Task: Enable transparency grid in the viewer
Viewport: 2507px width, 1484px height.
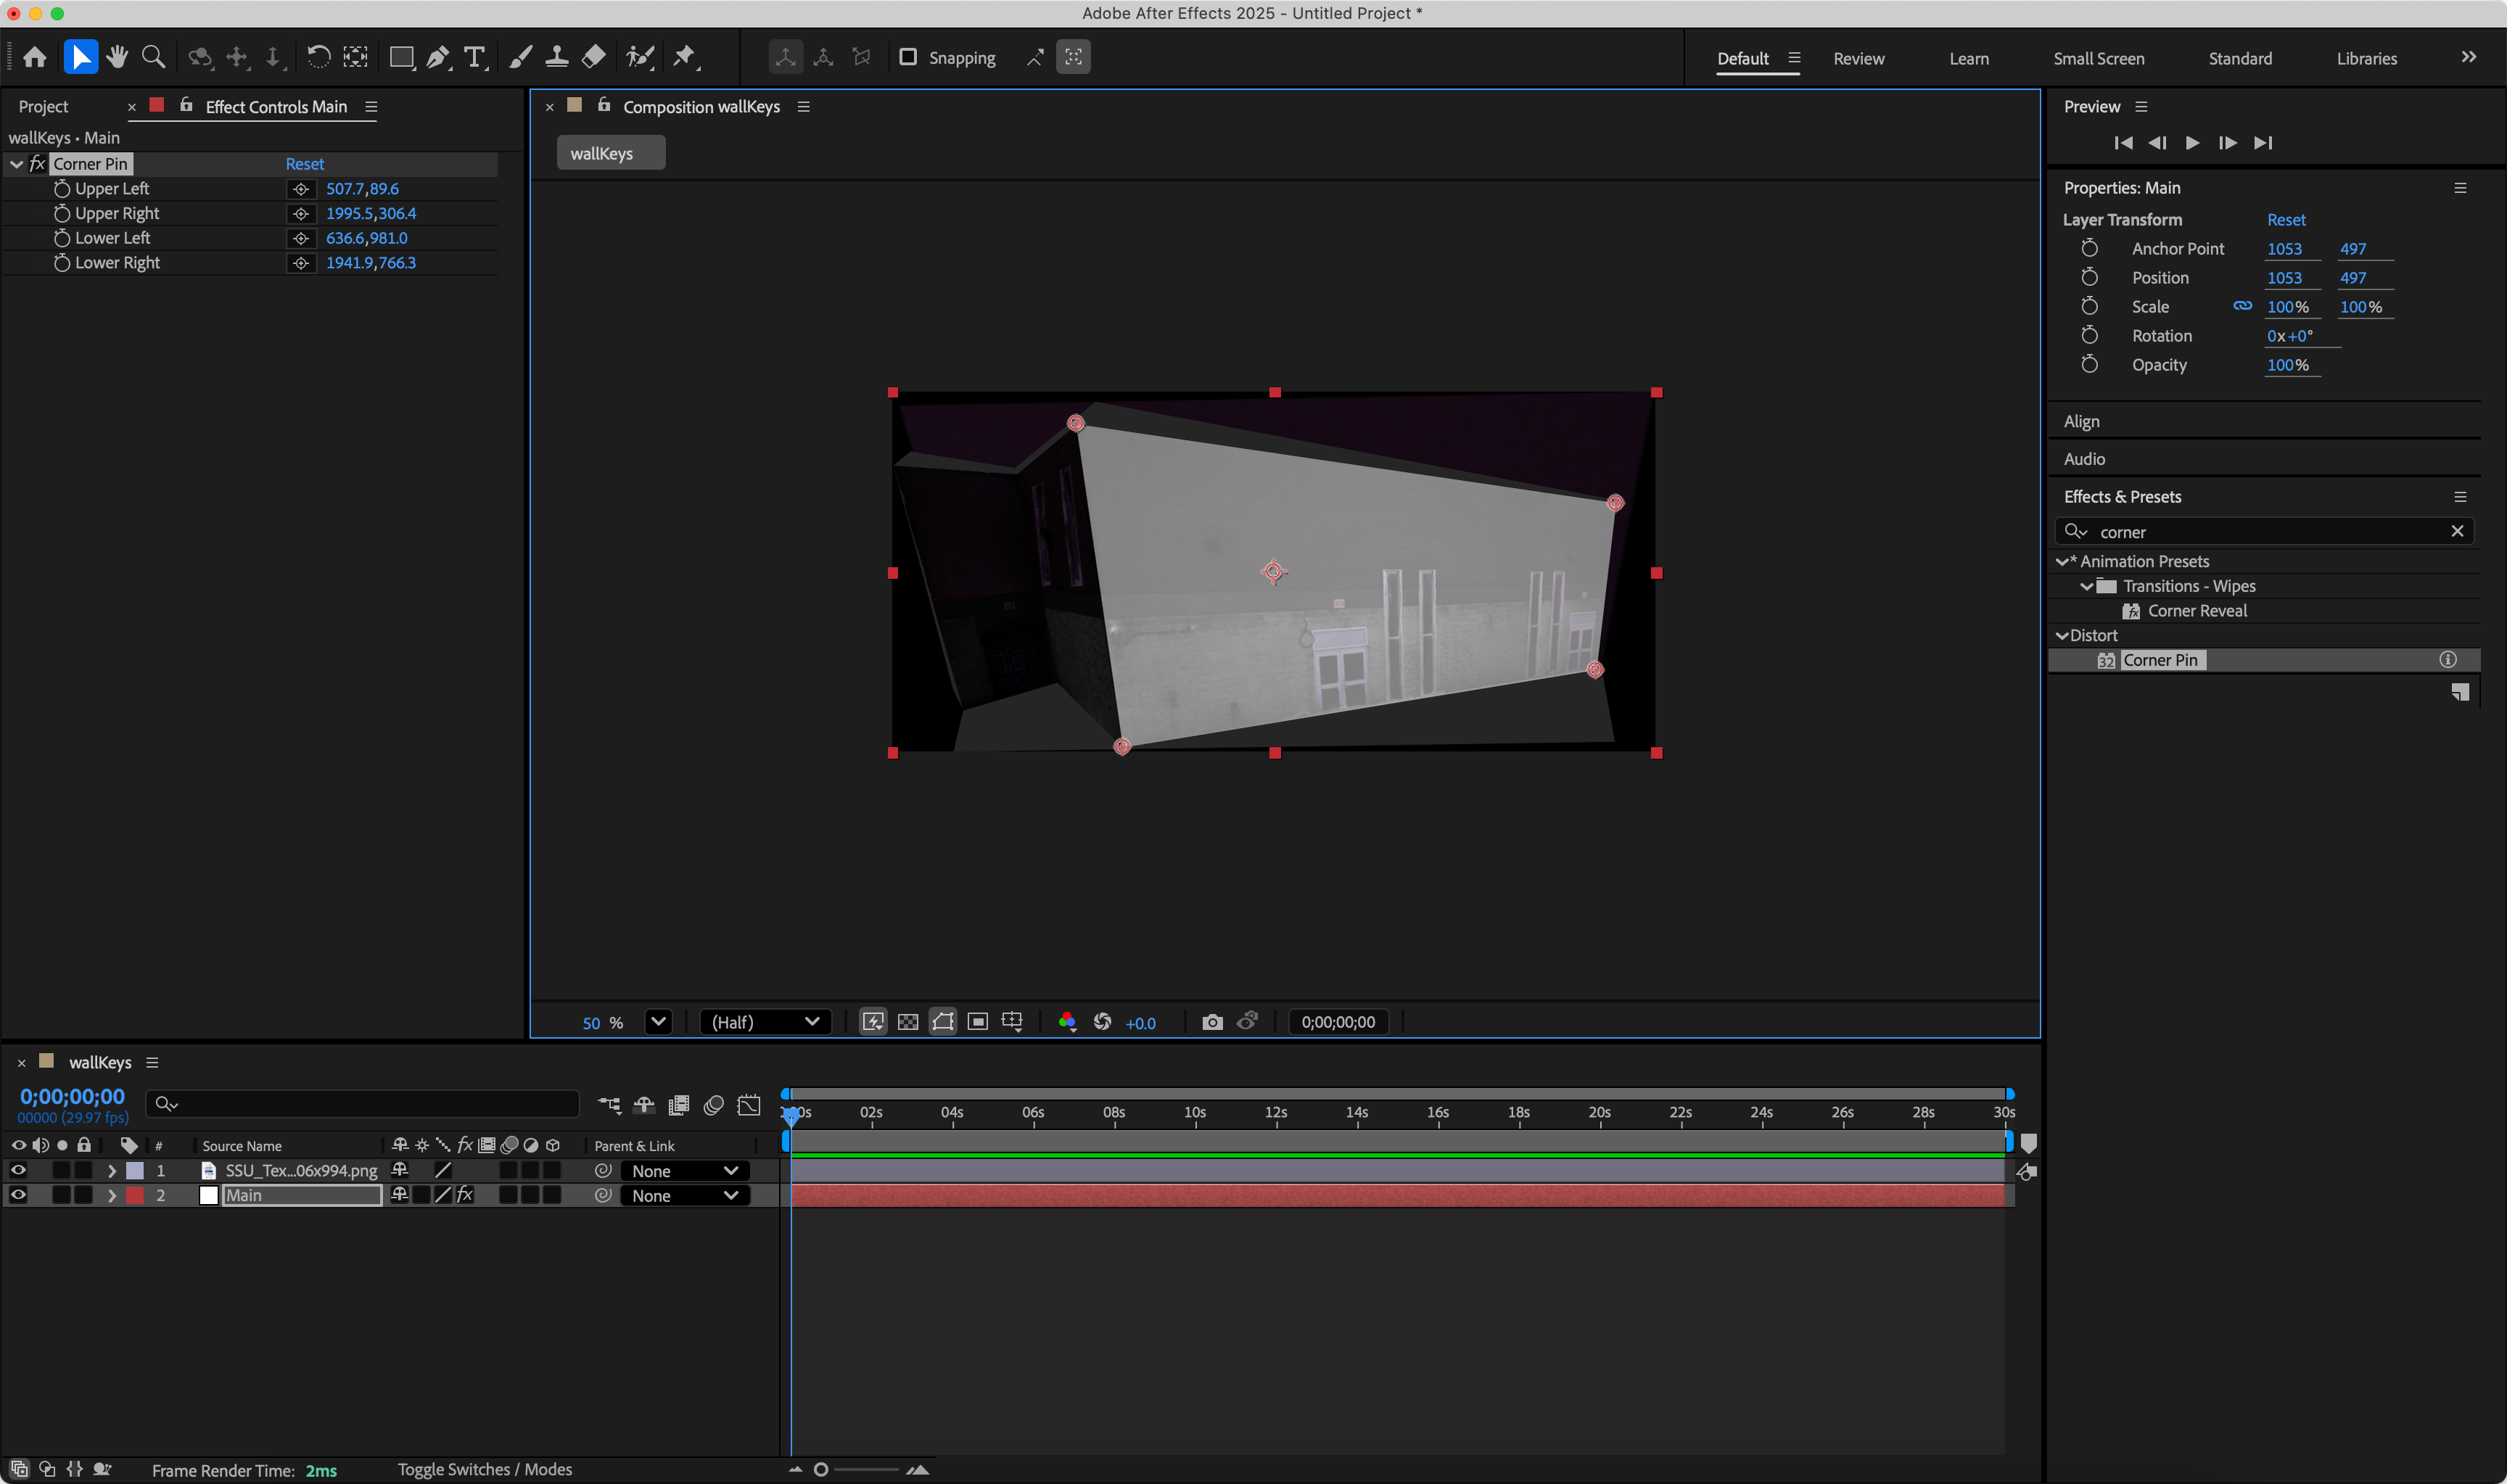Action: 908,1021
